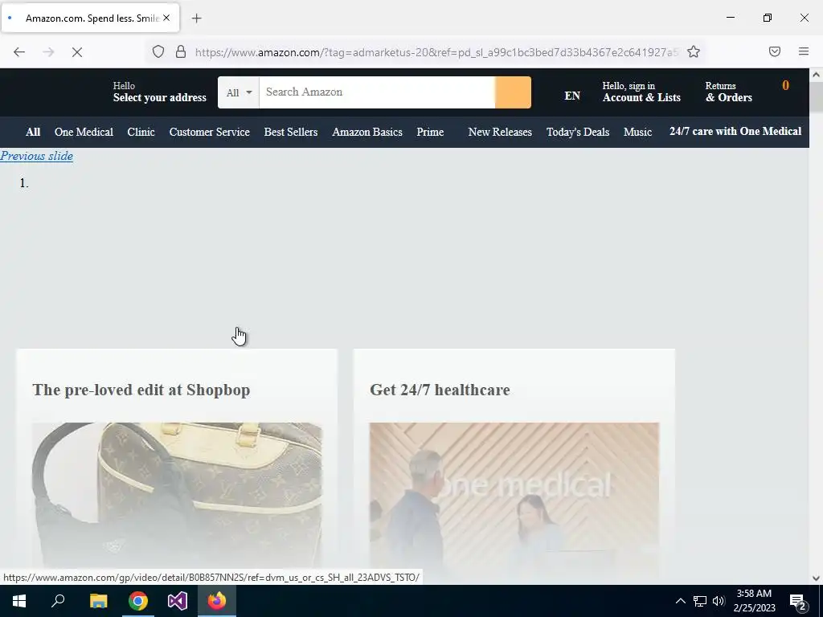Image resolution: width=823 pixels, height=617 pixels.
Task: Open File Explorer from the taskbar
Action: click(x=98, y=601)
